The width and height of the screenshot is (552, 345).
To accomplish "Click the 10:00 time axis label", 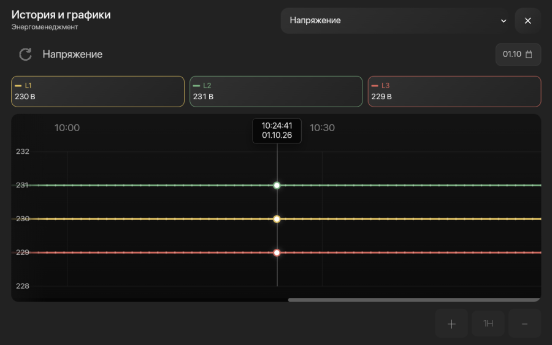I will [x=67, y=127].
